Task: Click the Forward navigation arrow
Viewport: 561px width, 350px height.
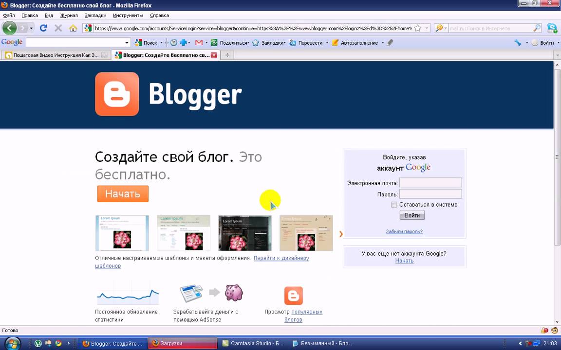Action: click(22, 28)
